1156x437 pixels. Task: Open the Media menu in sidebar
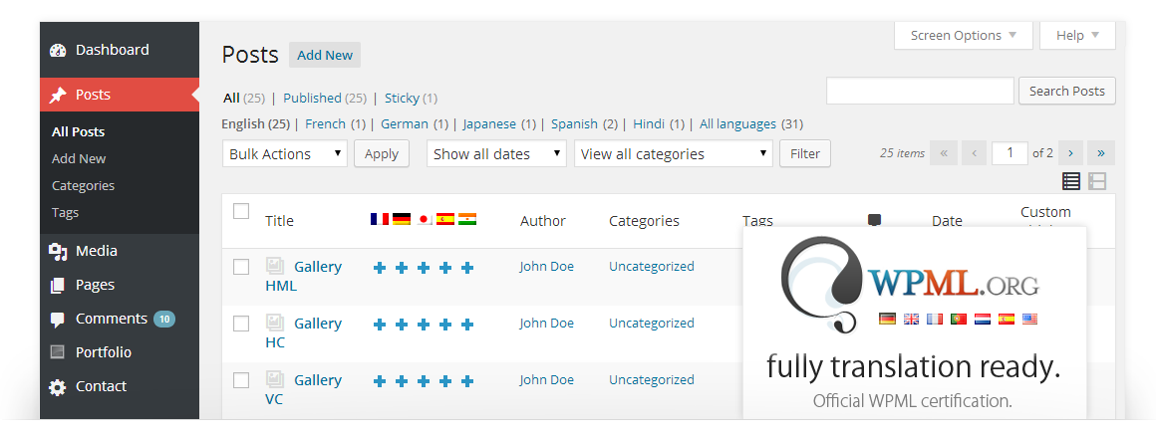(97, 251)
